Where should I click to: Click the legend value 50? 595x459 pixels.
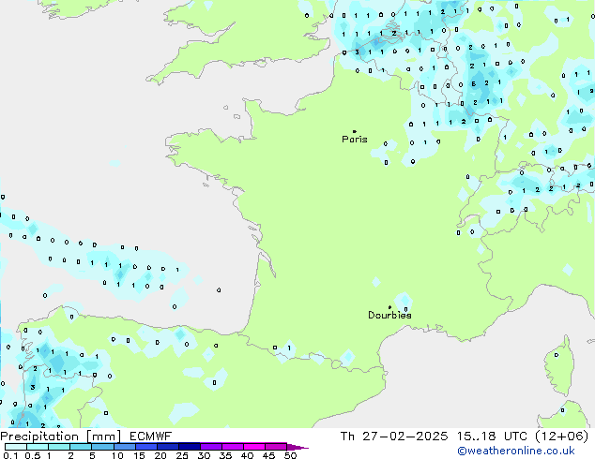click(290, 455)
